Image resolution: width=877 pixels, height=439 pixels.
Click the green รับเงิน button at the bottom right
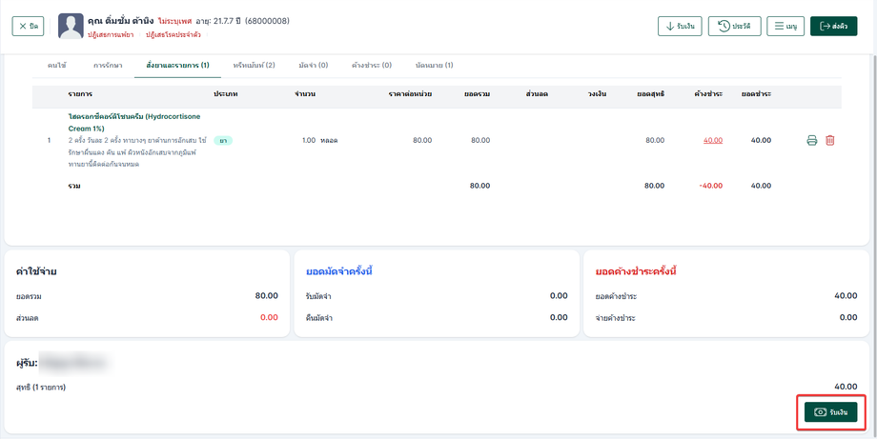(830, 412)
